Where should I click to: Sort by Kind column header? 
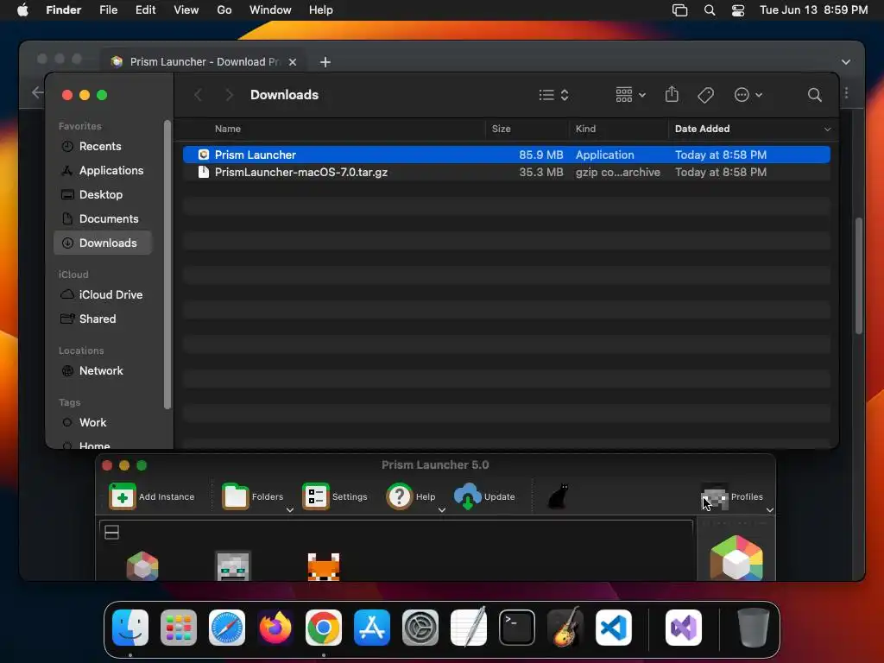[x=585, y=129]
